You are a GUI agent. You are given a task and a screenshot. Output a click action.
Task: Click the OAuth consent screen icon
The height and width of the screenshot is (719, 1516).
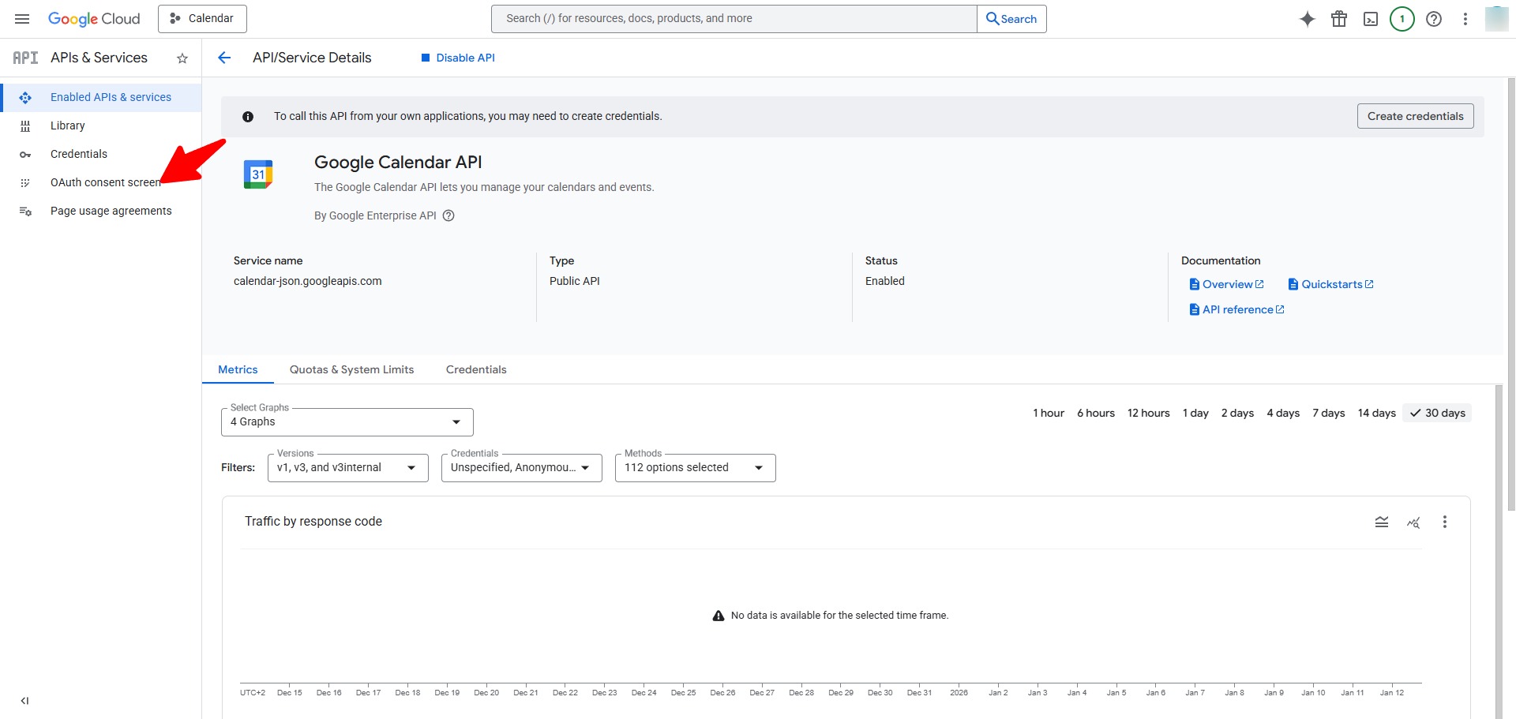click(x=25, y=183)
